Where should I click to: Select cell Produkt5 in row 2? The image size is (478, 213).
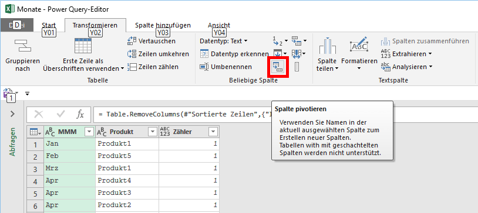point(127,156)
